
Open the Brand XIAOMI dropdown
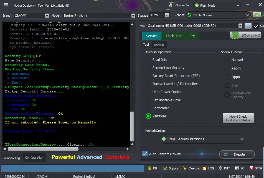point(47,16)
